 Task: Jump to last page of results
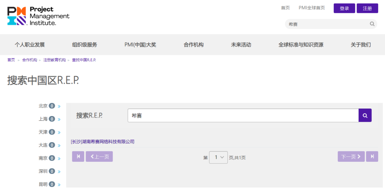pyautogui.click(x=372, y=157)
